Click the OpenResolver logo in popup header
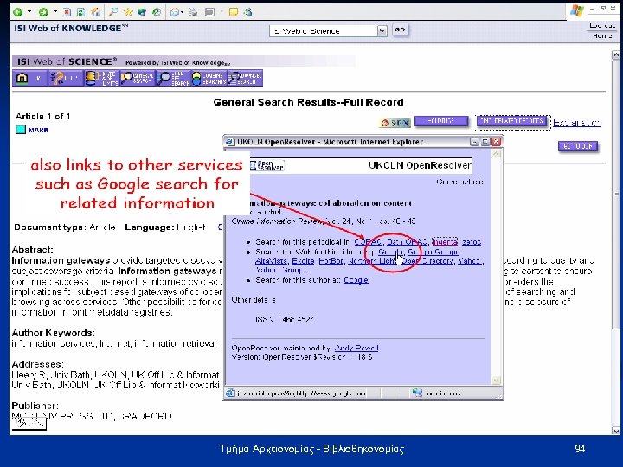The image size is (623, 467). point(267,165)
